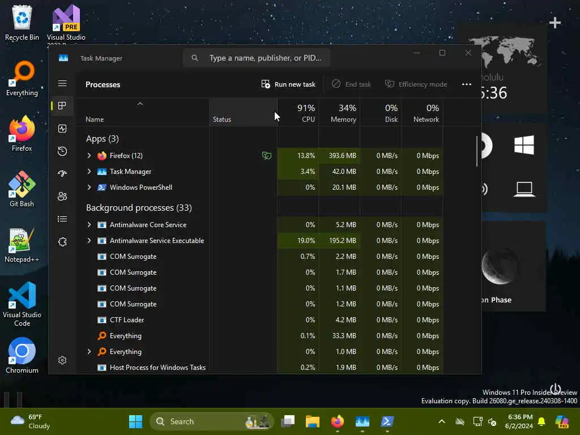This screenshot has width=580, height=435.
Task: Open Startup apps gauge icon in sidebar
Action: tap(62, 173)
